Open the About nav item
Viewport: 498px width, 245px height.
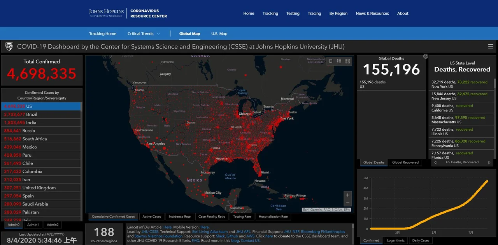(403, 13)
